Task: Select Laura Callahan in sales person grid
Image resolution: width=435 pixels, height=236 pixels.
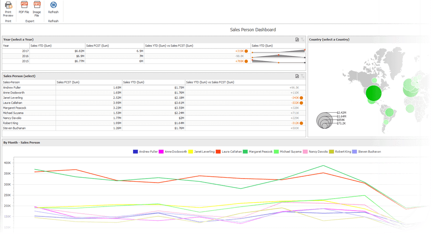Action: (x=154, y=103)
